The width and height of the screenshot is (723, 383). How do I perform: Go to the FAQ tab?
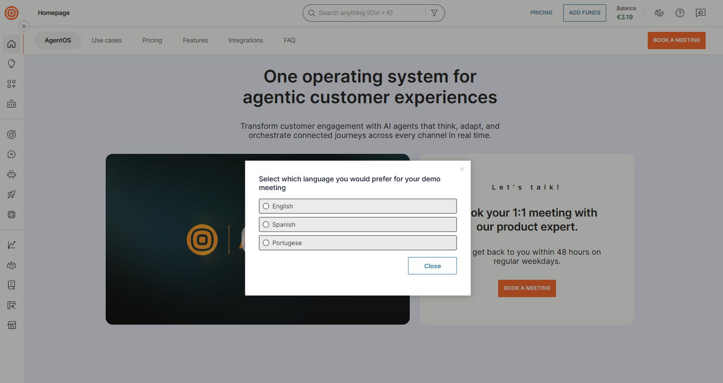click(x=290, y=41)
